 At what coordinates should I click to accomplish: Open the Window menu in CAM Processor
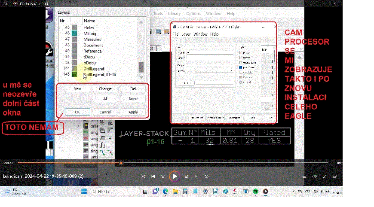(200, 34)
